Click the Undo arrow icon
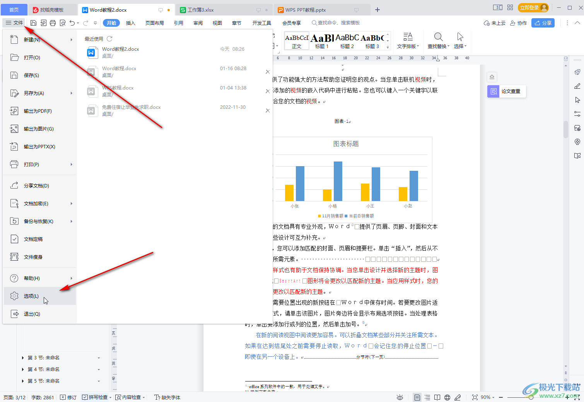Image resolution: width=584 pixels, height=402 pixels. click(x=72, y=23)
